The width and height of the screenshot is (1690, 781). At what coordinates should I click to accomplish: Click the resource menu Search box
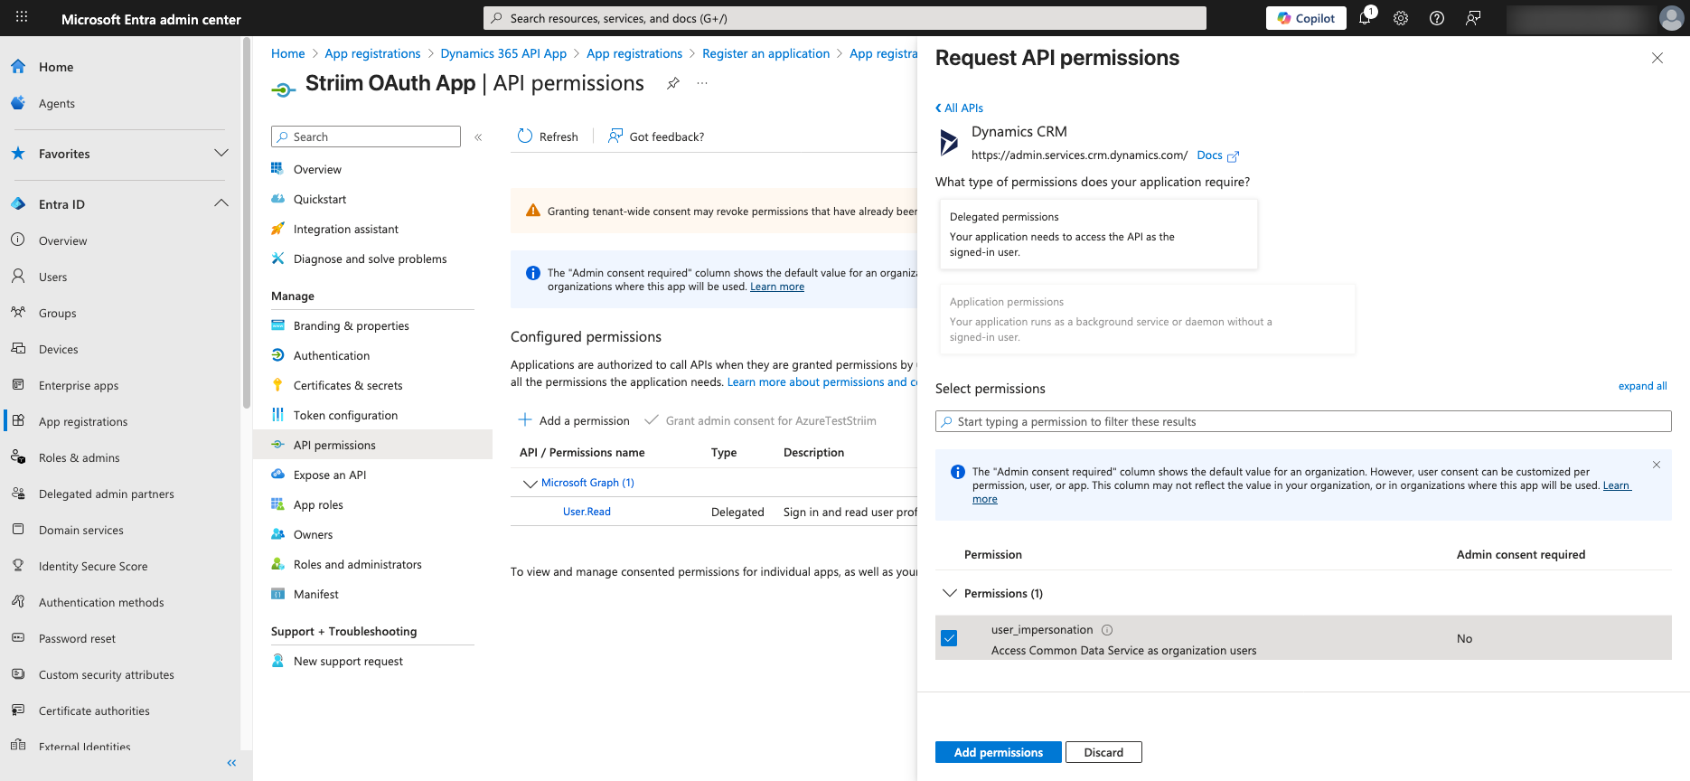click(366, 136)
